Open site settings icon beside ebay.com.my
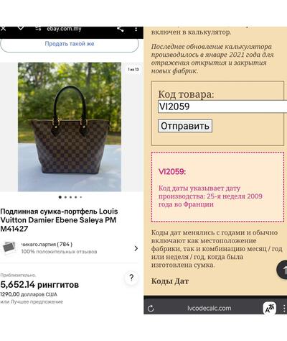 coord(38,29)
